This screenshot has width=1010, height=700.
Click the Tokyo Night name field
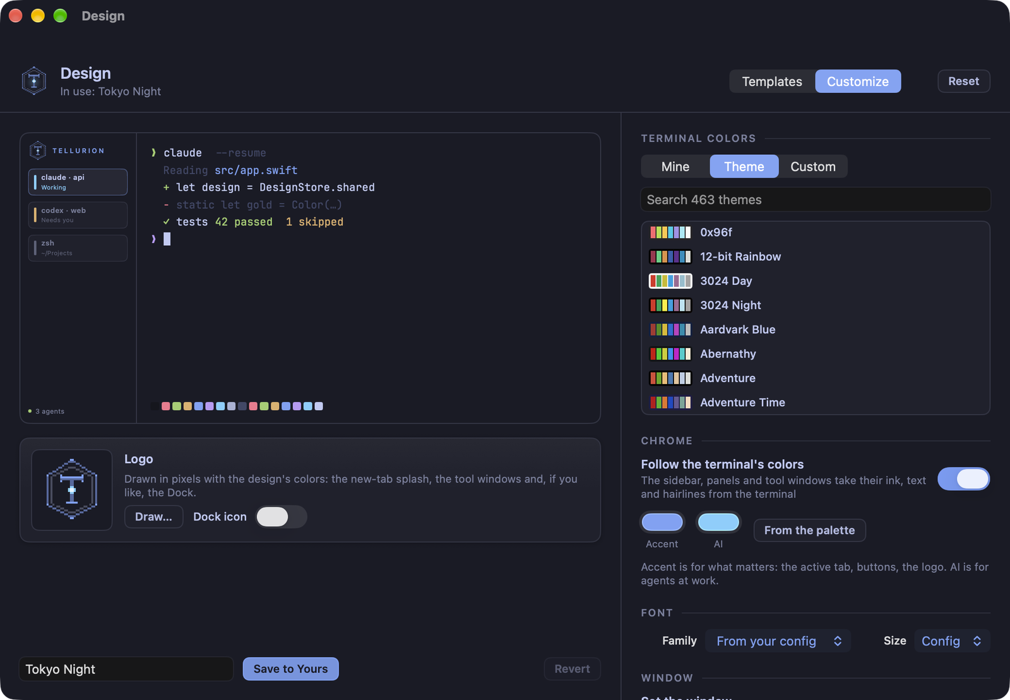(126, 669)
